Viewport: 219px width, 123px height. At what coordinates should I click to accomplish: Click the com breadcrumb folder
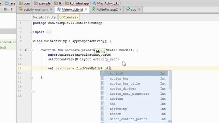coord(25,3)
